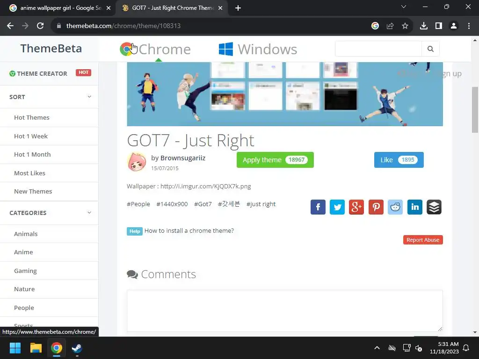Open tab search dropdown arrow
This screenshot has height=359, width=479.
(x=404, y=7)
